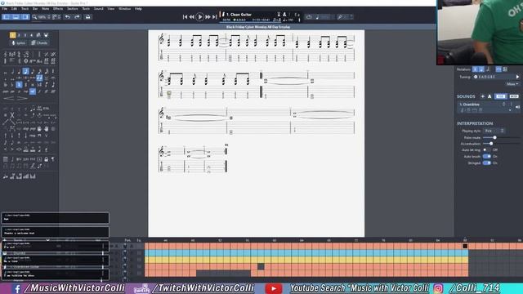
Task: Open the Overdrive sound dropdown
Action: click(504, 105)
